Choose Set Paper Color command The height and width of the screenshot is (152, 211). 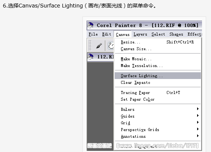[x=158, y=99]
